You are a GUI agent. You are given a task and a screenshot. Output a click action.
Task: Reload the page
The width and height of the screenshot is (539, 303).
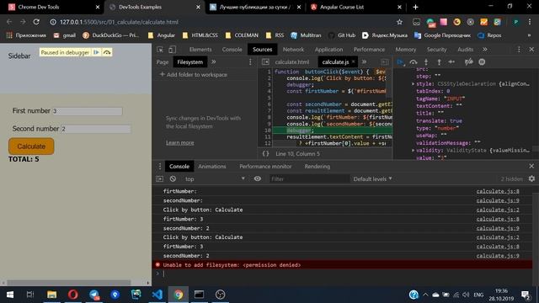coord(36,22)
